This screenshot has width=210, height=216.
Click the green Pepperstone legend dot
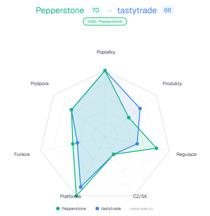click(x=58, y=208)
